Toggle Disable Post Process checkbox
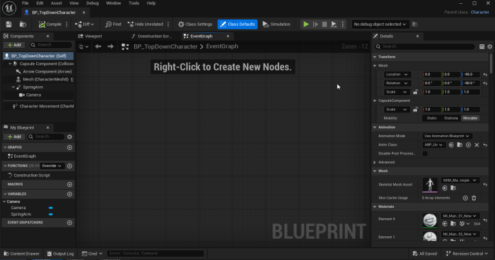Image resolution: width=495 pixels, height=260 pixels. pyautogui.click(x=425, y=153)
